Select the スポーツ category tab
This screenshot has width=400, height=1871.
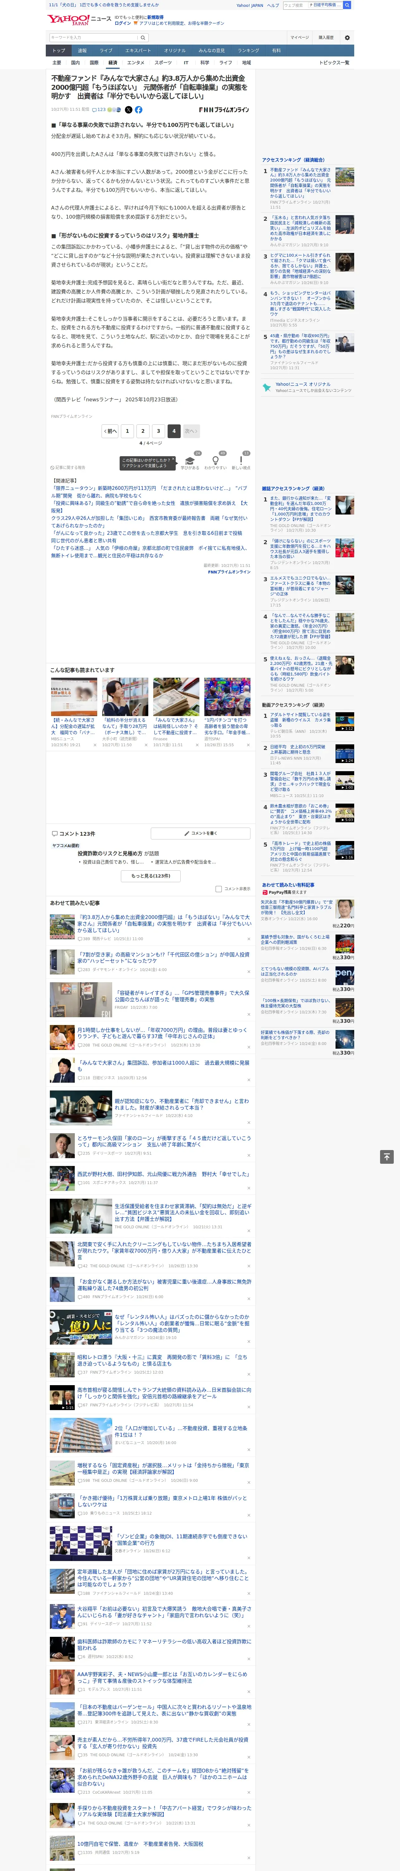tap(163, 63)
